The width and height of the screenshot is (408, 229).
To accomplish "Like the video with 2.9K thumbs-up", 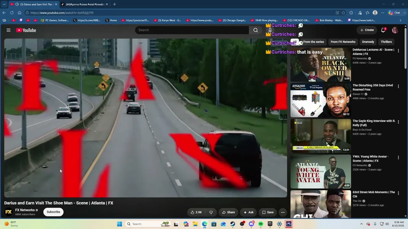I will (196, 212).
